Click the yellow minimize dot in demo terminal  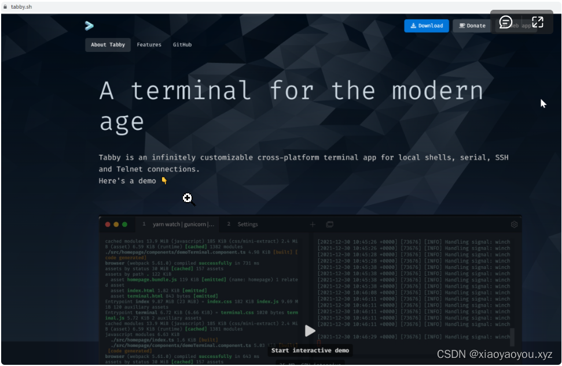coord(116,225)
